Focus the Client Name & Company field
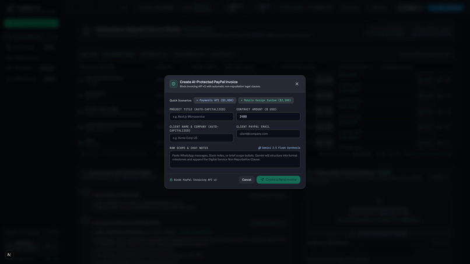This screenshot has width=470, height=264. 201,138
